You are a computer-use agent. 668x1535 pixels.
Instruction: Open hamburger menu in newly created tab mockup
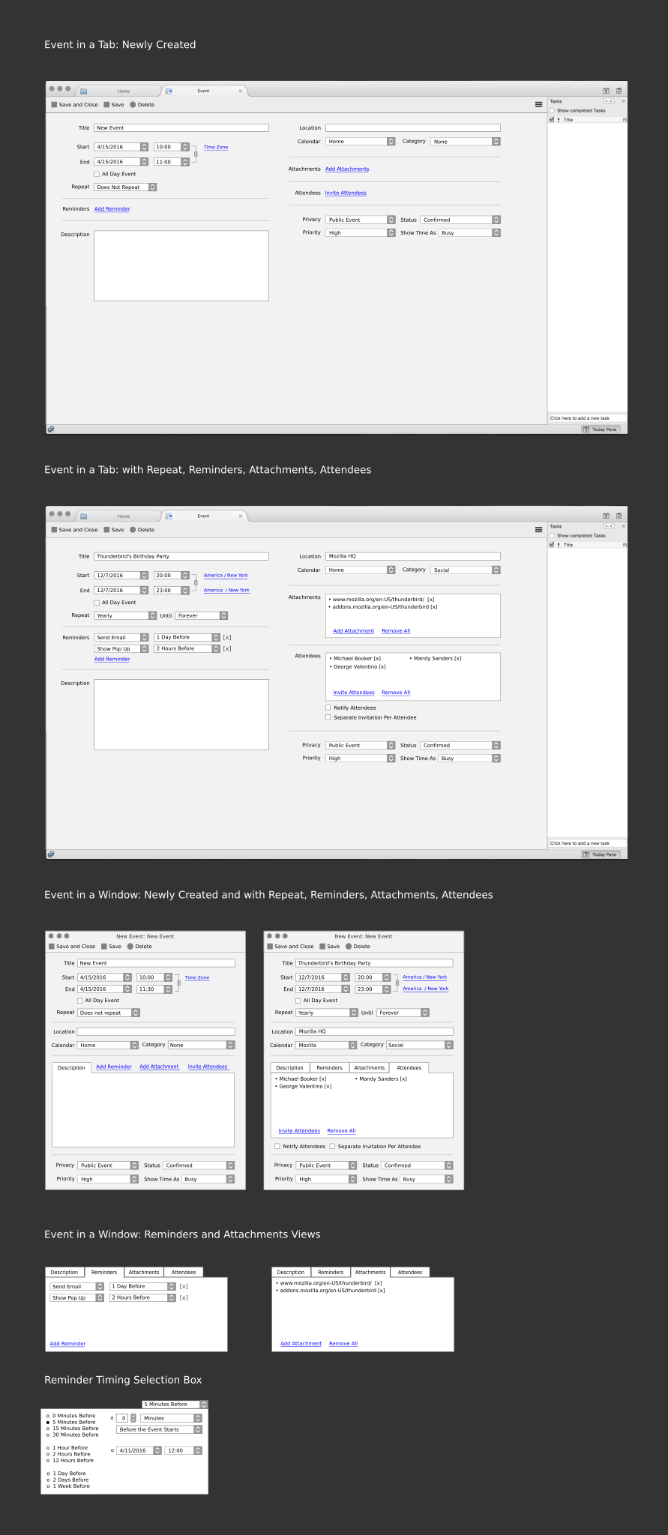click(538, 105)
